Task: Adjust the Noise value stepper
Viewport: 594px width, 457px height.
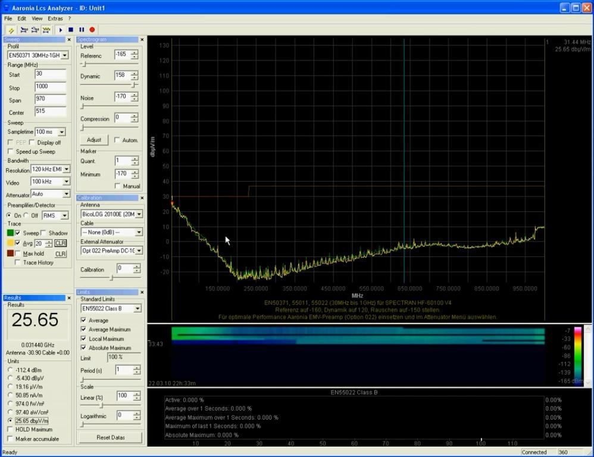Action: 135,97
